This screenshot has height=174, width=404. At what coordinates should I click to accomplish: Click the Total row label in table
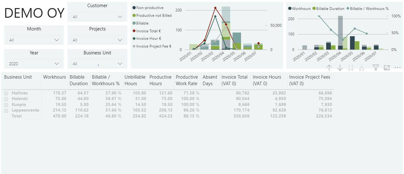tap(17, 116)
